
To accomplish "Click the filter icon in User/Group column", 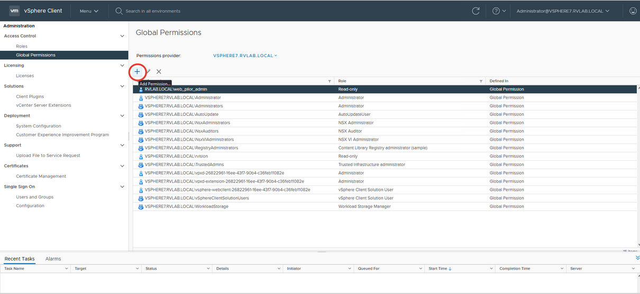I will point(330,81).
